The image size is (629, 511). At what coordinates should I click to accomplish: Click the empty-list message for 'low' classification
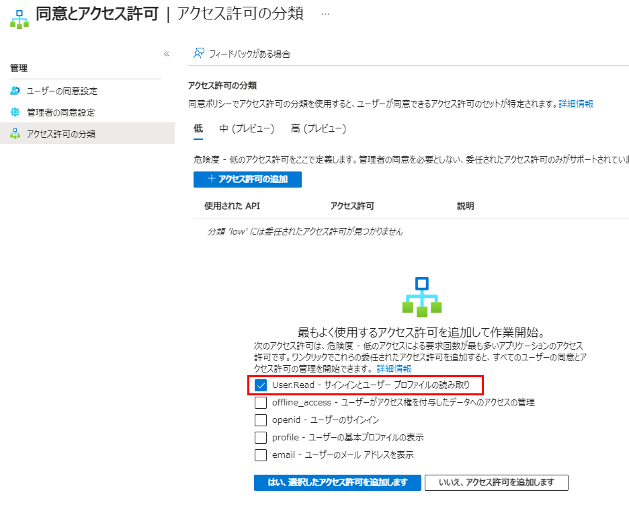[305, 231]
